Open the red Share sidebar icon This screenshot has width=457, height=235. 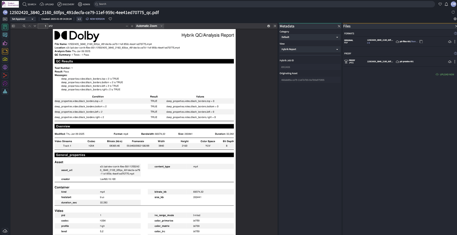5,75
